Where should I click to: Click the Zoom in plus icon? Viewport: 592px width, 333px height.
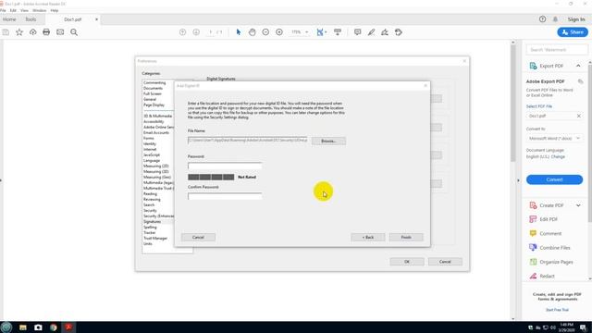click(x=279, y=32)
